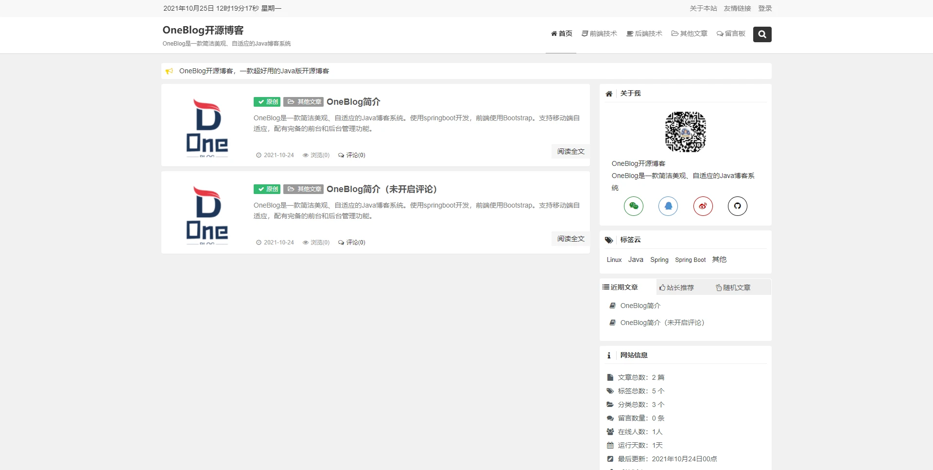This screenshot has height=470, width=933.
Task: Open the GitHub social icon
Action: pos(738,206)
